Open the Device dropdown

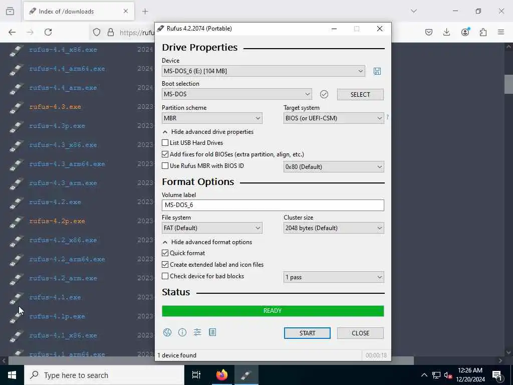[264, 71]
